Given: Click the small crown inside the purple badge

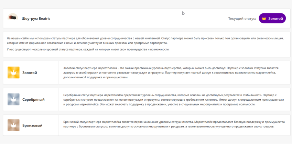Looking at the screenshot, I should point(264,19).
